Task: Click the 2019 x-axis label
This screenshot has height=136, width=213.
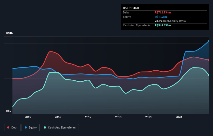Action: pos(148,117)
